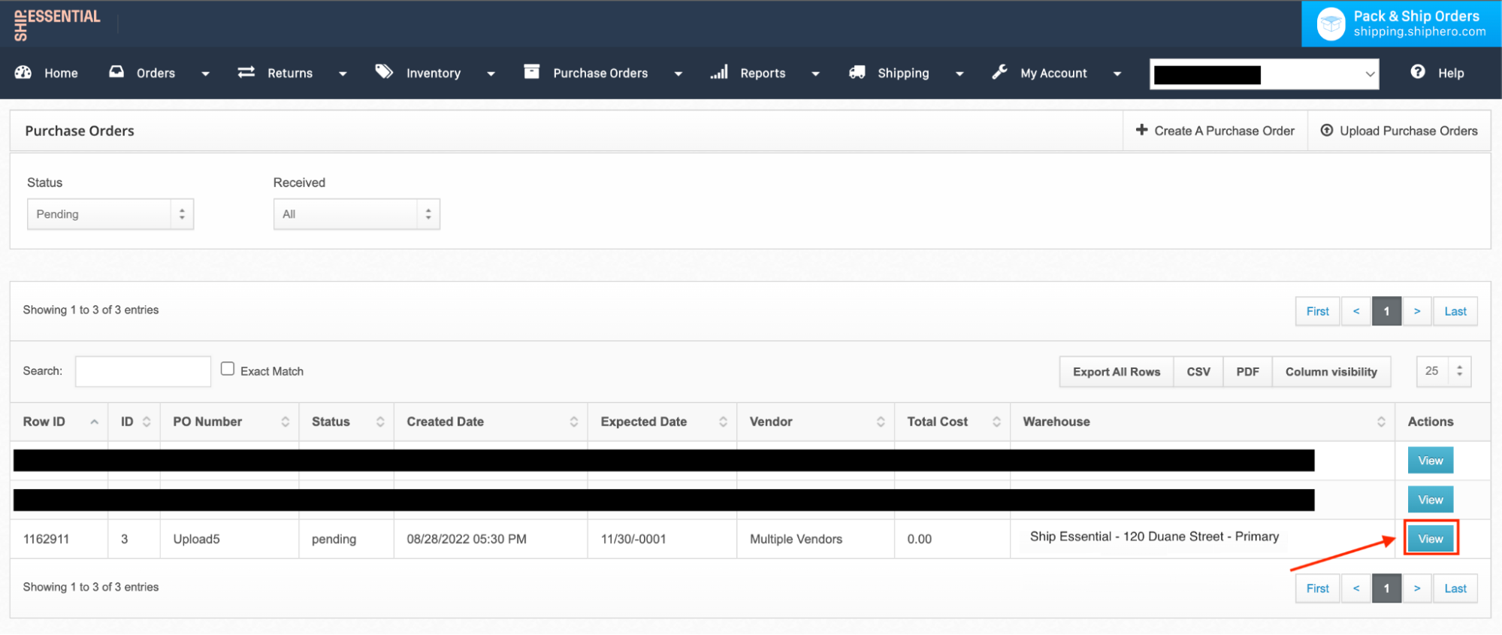Screen dimensions: 1502x635
Task: Open the Purchase Orders navigation menu
Action: [600, 73]
